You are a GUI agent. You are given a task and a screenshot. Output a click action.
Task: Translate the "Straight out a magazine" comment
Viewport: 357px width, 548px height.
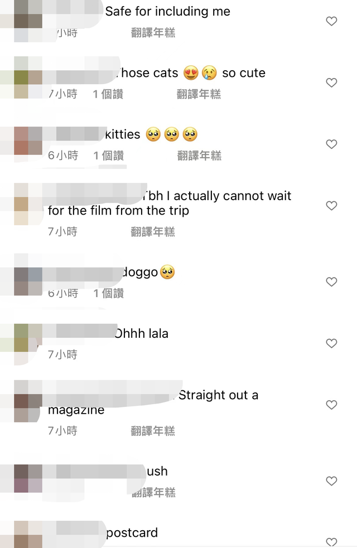(x=153, y=431)
